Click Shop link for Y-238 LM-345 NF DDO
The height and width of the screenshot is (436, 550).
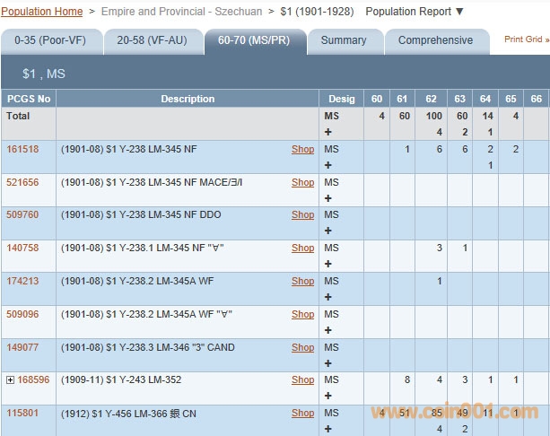pos(302,215)
